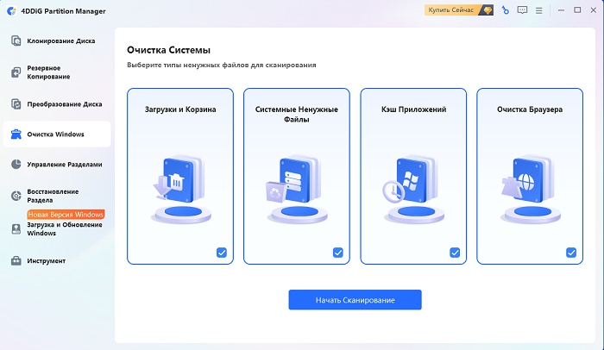Click the Загрузка и Обновление Windows icon

coord(16,229)
